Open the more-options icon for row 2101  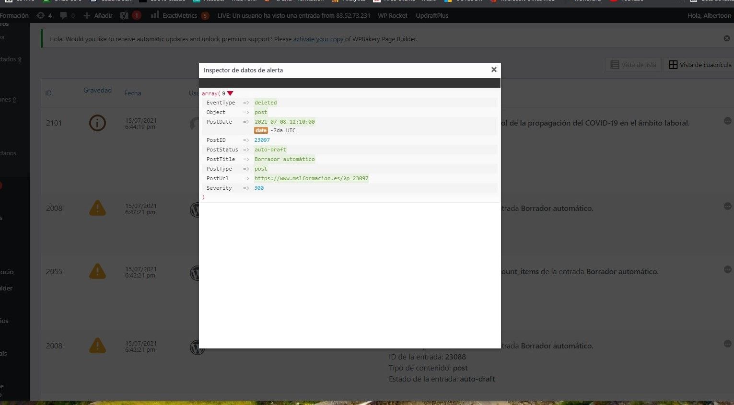point(727,121)
